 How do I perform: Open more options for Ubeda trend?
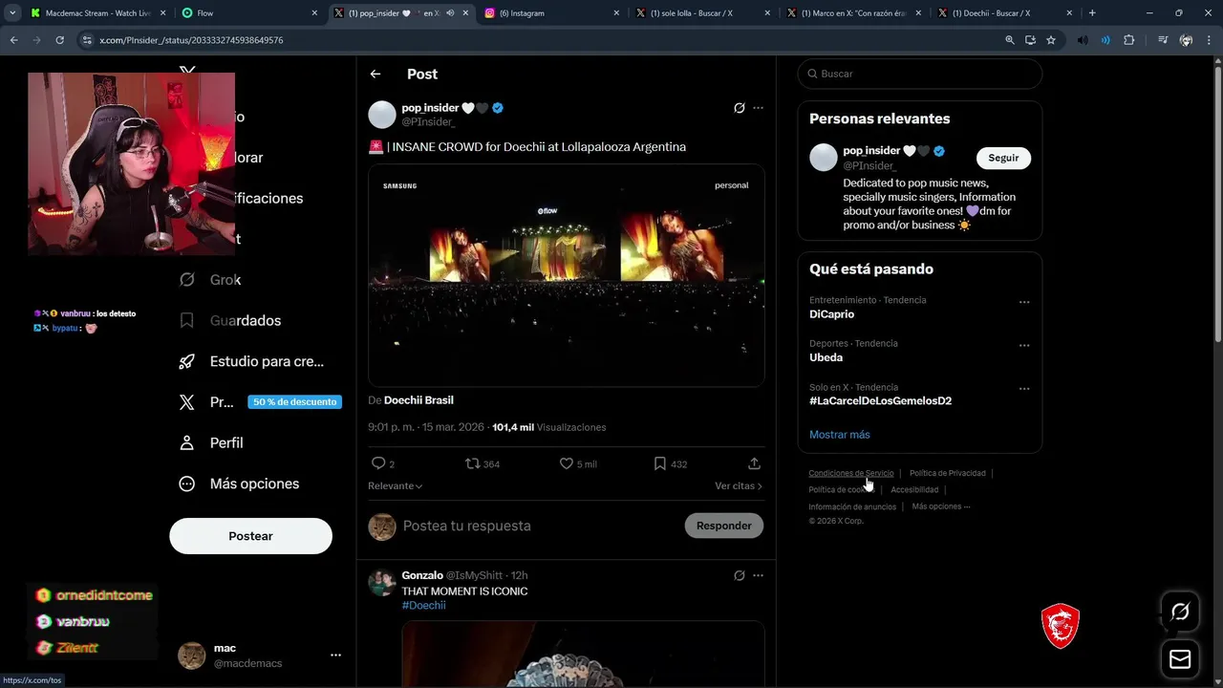tap(1024, 345)
